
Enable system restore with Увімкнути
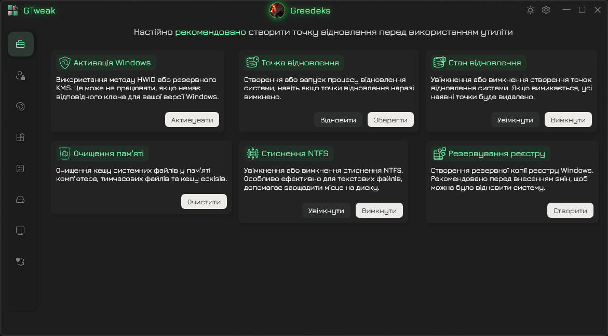[x=515, y=120]
